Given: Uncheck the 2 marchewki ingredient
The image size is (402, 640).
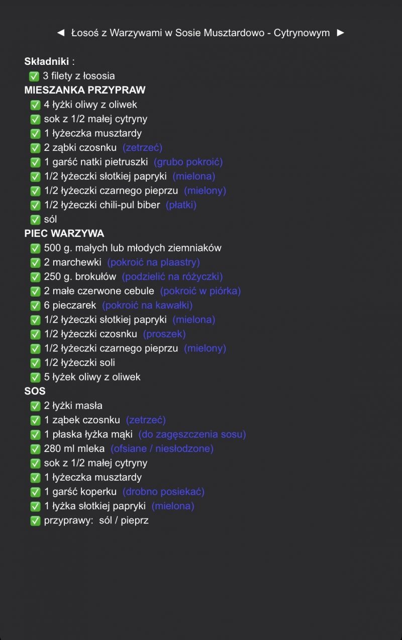Looking at the screenshot, I should point(35,262).
